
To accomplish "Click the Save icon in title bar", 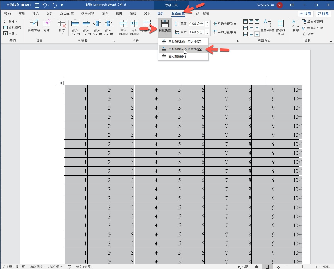I will click(x=37, y=5).
